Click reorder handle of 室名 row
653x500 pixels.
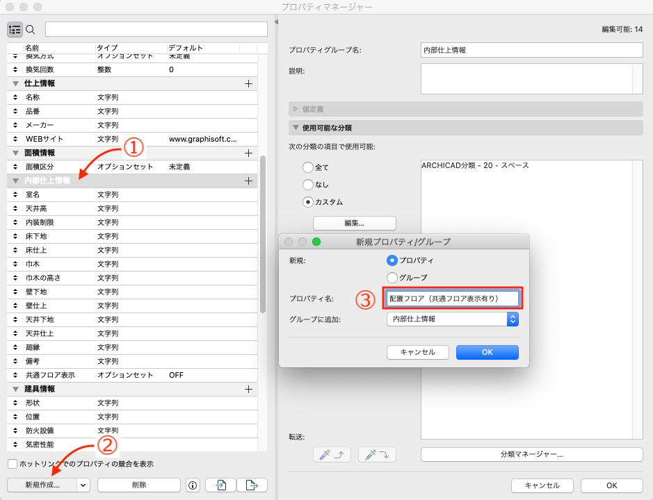[15, 194]
